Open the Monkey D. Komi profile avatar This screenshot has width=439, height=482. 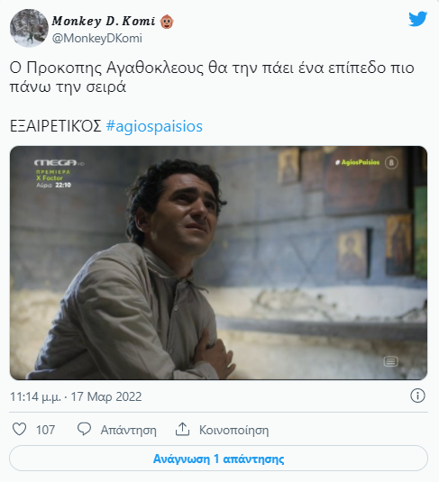point(29,28)
